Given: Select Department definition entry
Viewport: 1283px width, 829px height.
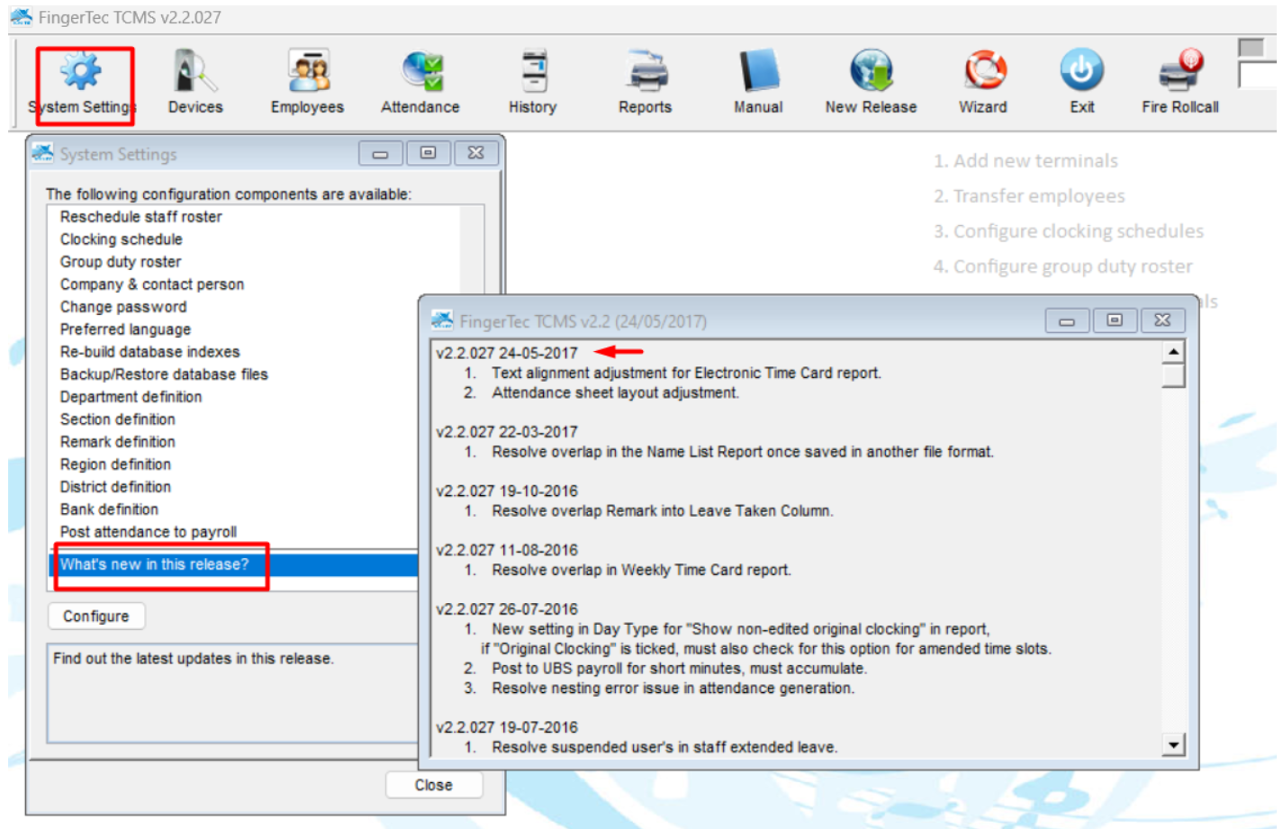Looking at the screenshot, I should coord(131,397).
